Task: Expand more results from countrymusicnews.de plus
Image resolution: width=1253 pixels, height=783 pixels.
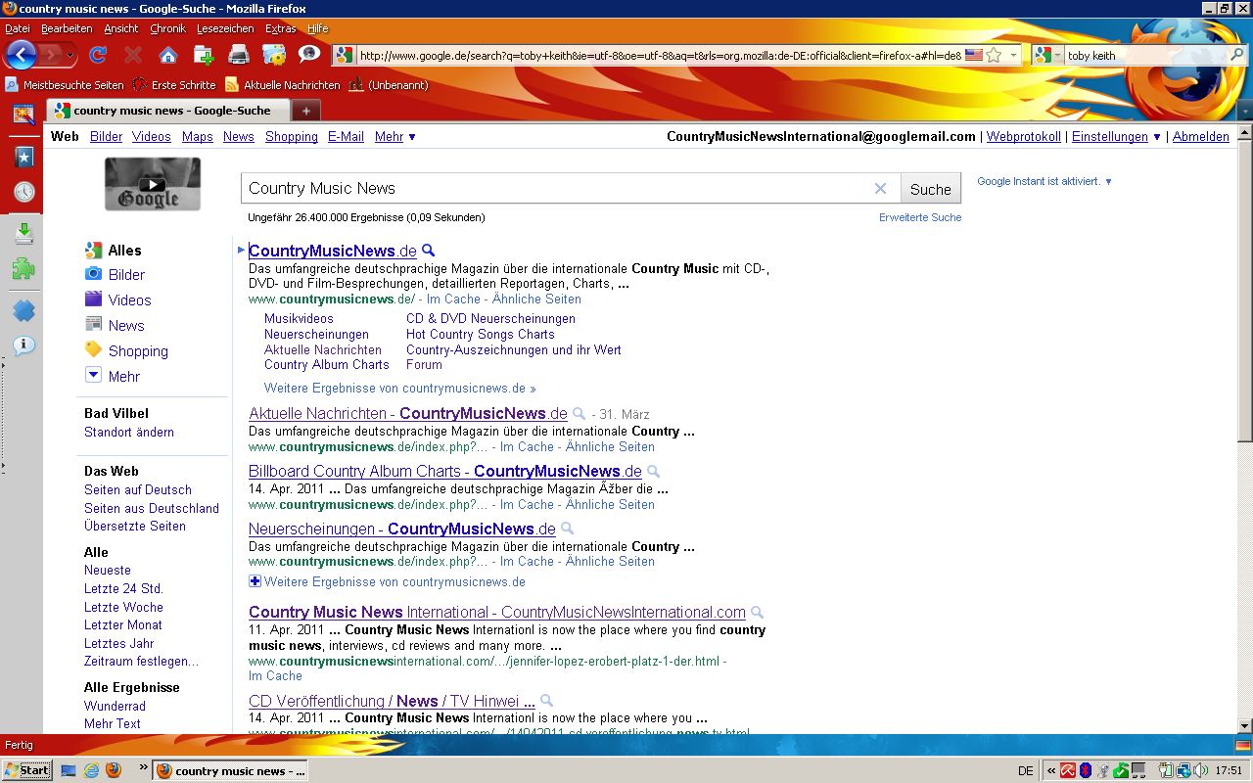Action: [x=255, y=581]
